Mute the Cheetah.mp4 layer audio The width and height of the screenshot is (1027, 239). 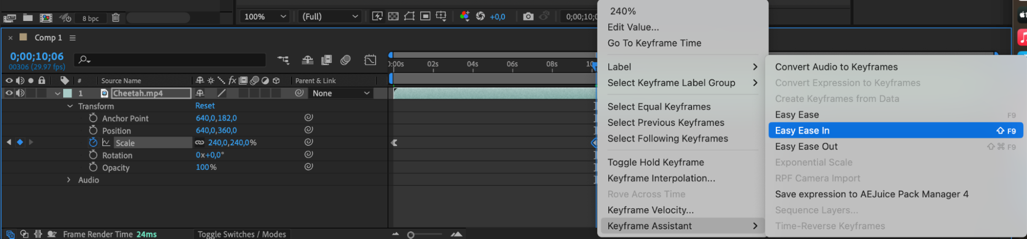pos(20,93)
